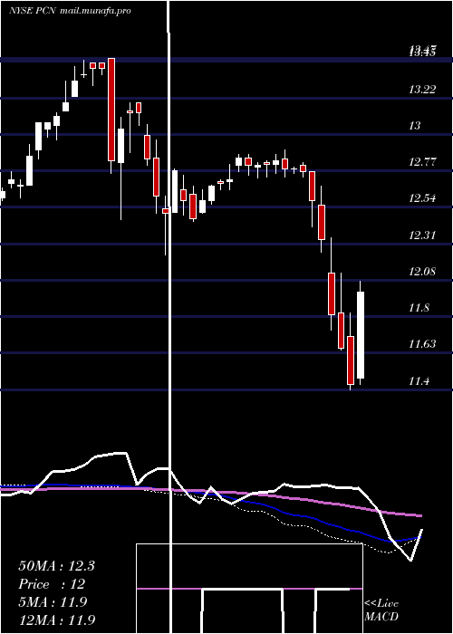Select the 12.54 price axis label
Viewport: 453px width, 634px height.
(422, 198)
